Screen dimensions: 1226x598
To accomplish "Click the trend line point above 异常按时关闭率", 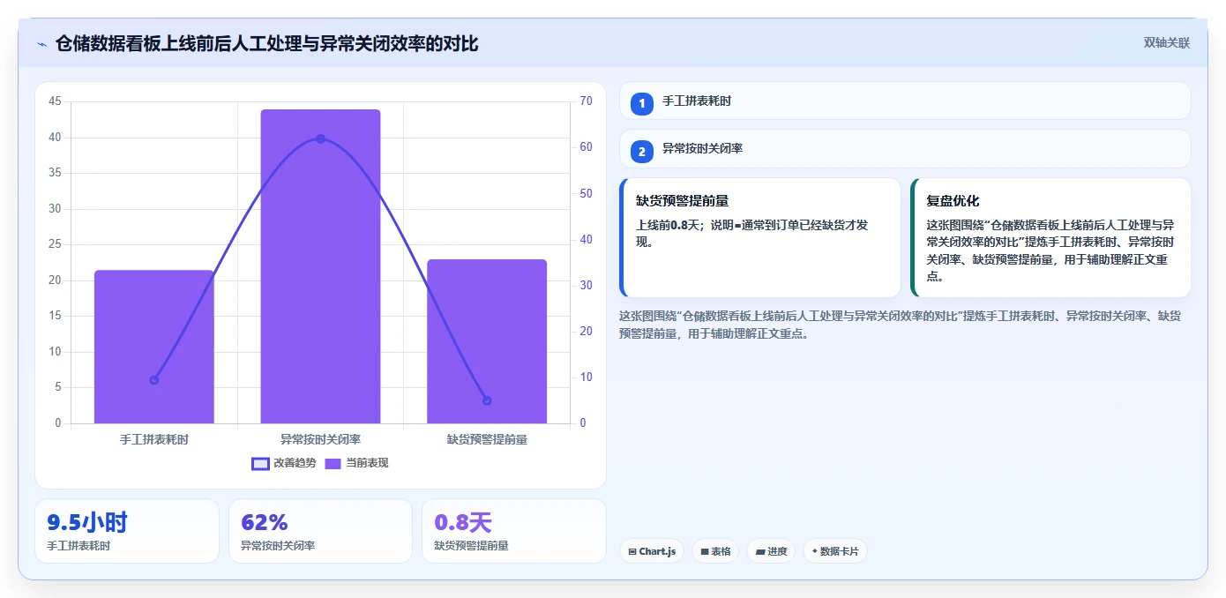I will coord(320,138).
